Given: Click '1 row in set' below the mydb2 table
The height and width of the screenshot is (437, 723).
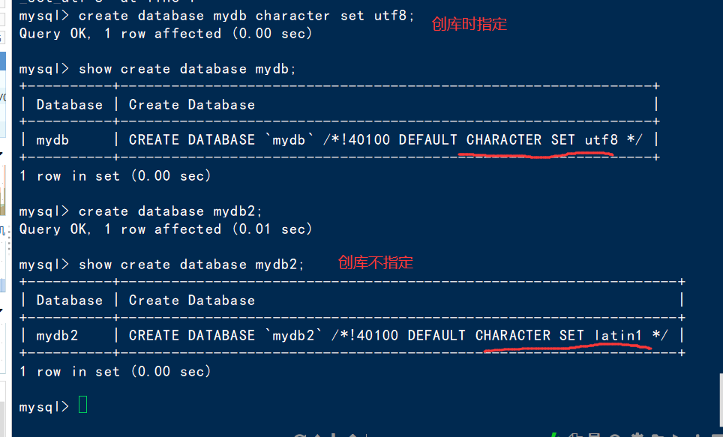Looking at the screenshot, I should (x=70, y=372).
